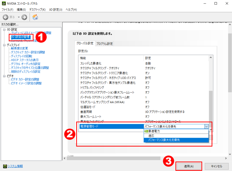
Task: Open the 編集(E) menu
Action: tap(21, 10)
